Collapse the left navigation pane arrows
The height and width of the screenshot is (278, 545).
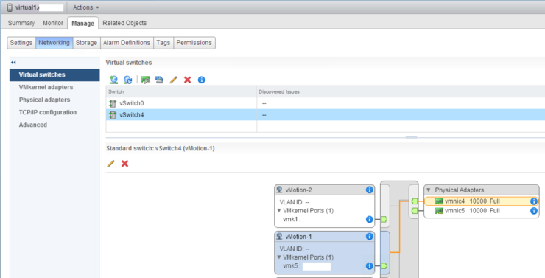(x=13, y=63)
